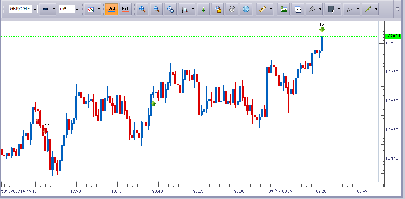Click the green down arrow labeled 15

pyautogui.click(x=322, y=29)
